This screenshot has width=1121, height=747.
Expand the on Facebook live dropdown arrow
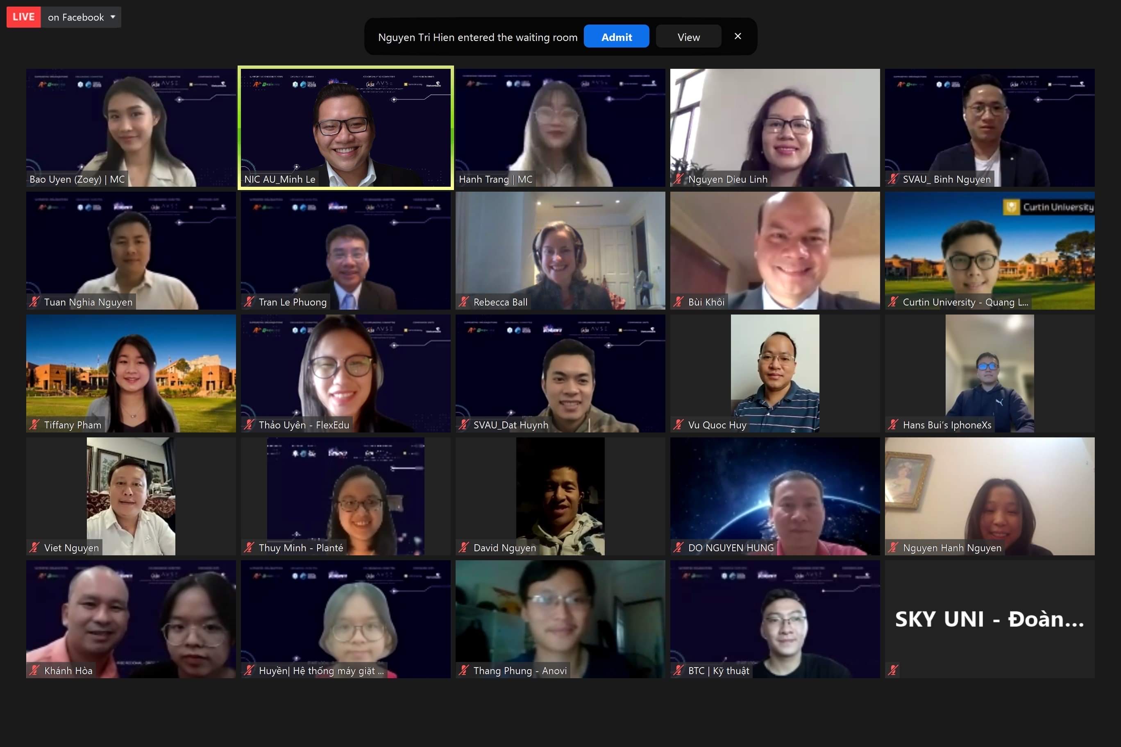(113, 17)
